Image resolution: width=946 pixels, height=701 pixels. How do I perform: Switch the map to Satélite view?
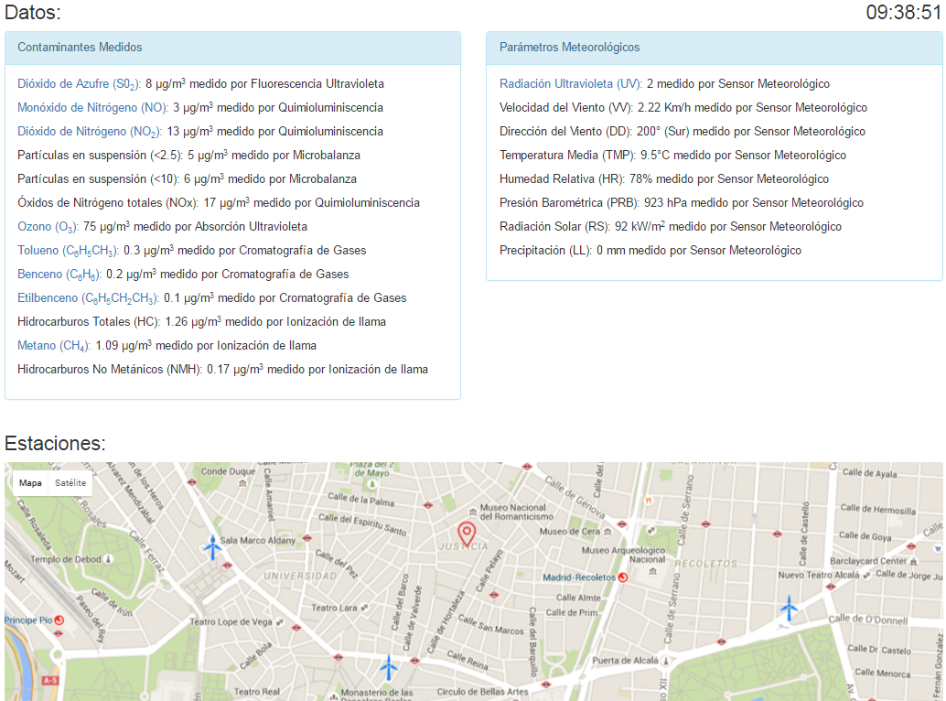pos(70,483)
